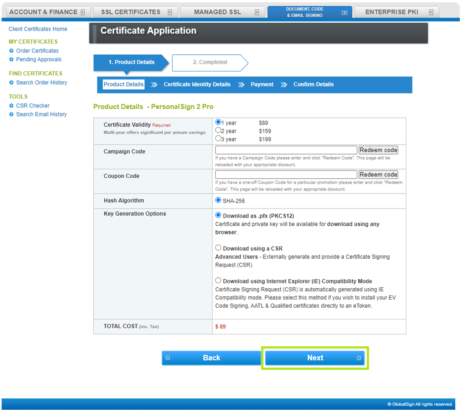Image resolution: width=462 pixels, height=412 pixels.
Task: Click Certificate Identity Details breadcrumb step
Action: tap(197, 84)
